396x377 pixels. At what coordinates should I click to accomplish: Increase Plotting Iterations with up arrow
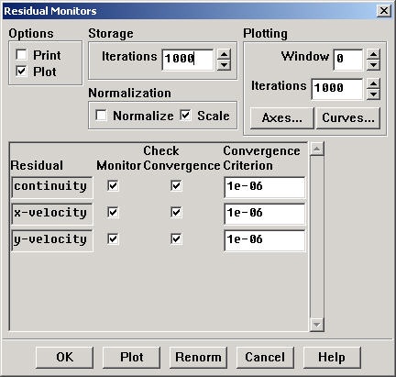[373, 83]
